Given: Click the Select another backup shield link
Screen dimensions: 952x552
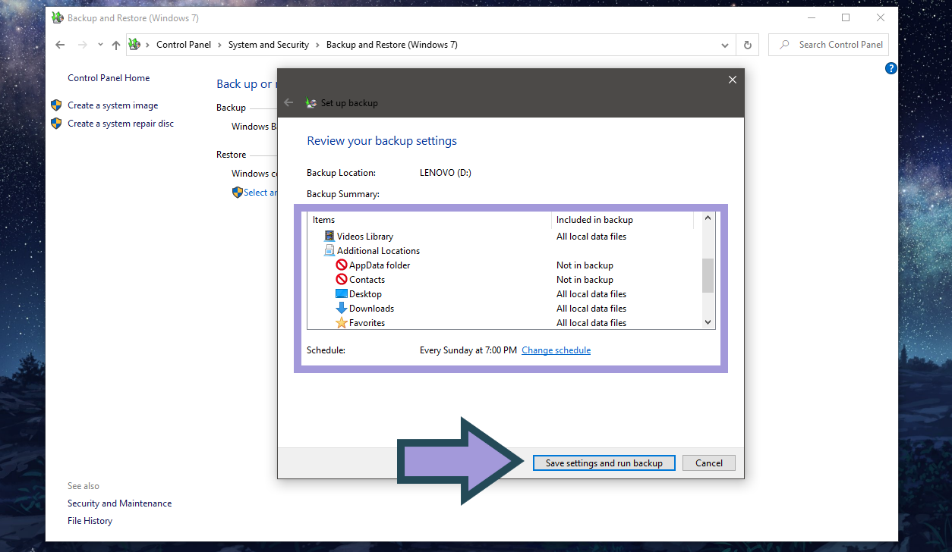Looking at the screenshot, I should click(255, 193).
